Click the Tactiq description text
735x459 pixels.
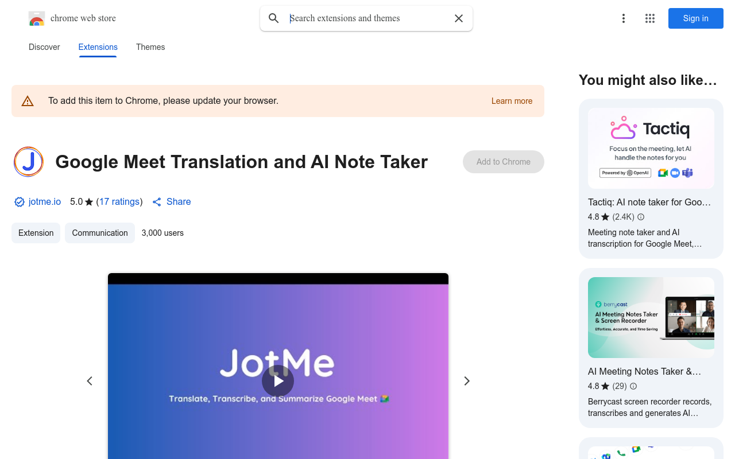pyautogui.click(x=645, y=238)
